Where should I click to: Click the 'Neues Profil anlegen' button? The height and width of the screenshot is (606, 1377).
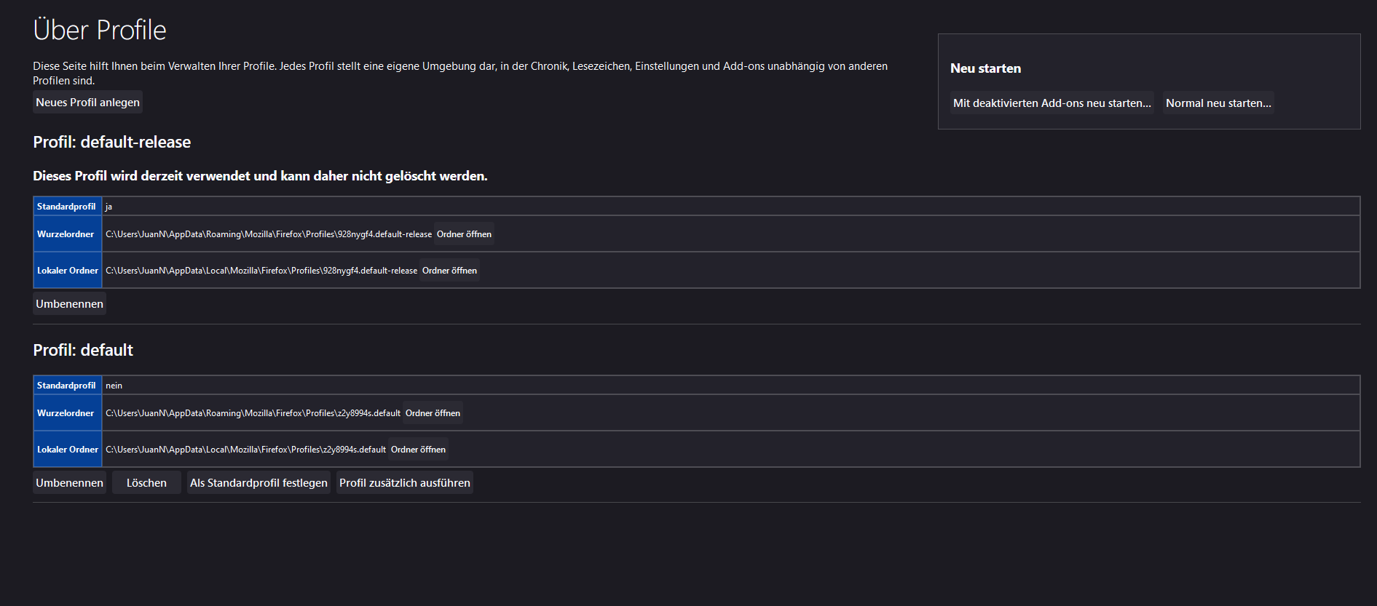pos(87,103)
